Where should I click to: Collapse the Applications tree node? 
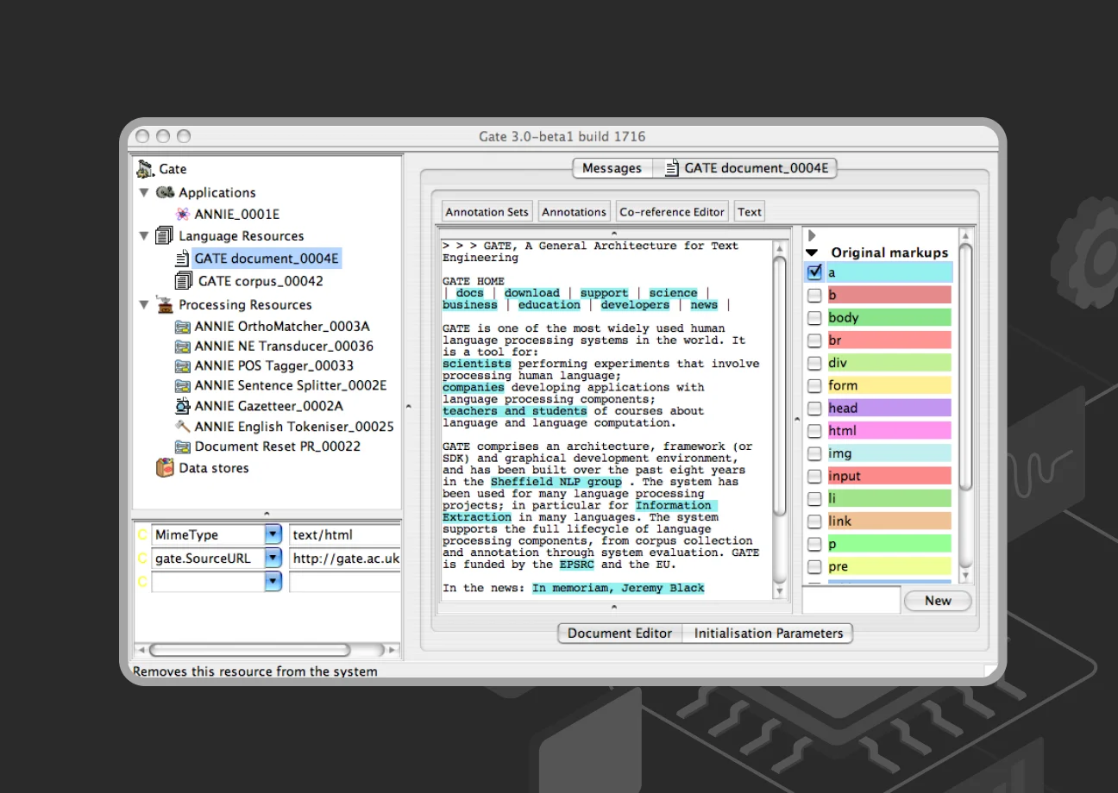[x=144, y=192]
